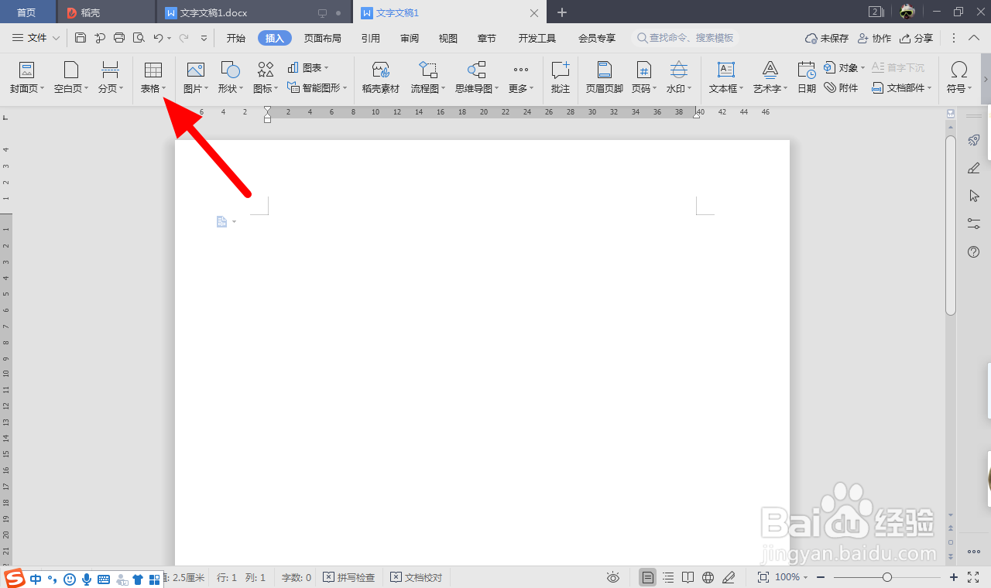Switch to the 开发工具 ribbon tab
991x588 pixels.
[x=537, y=38]
